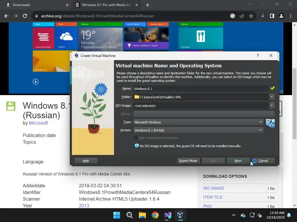297x222 pixels.
Task: Open the clock showing 12:40 AM
Action: (276, 215)
